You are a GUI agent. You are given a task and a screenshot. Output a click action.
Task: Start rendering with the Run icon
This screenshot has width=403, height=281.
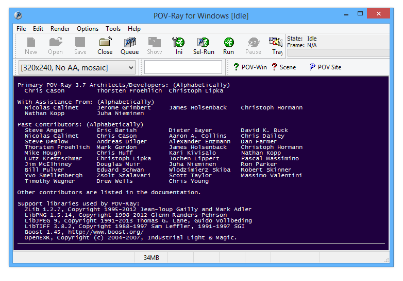pyautogui.click(x=229, y=43)
